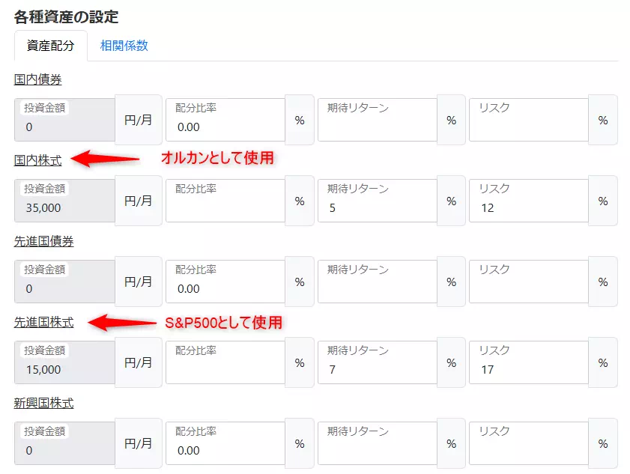Select the 資産配分 tab

(x=49, y=46)
